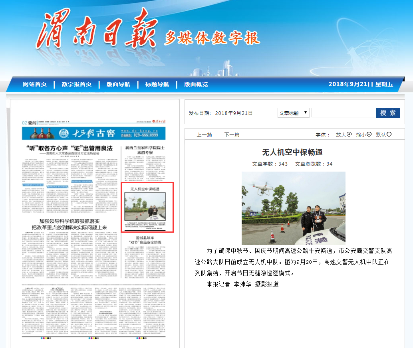Open the 版面导航 navigation menu

click(118, 84)
